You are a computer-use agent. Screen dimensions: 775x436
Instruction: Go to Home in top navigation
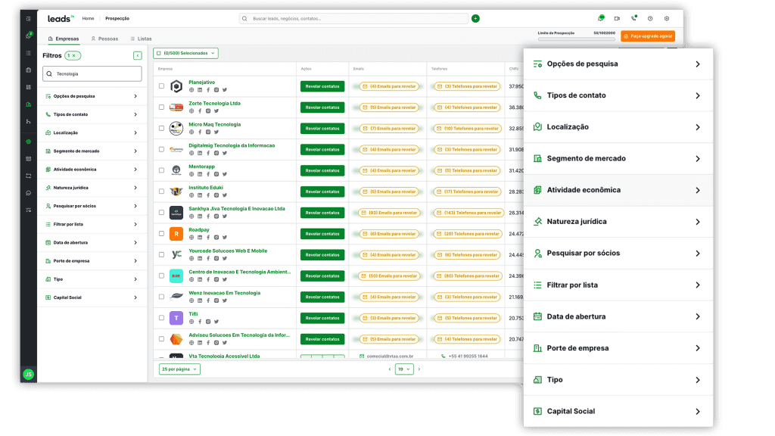pyautogui.click(x=88, y=18)
